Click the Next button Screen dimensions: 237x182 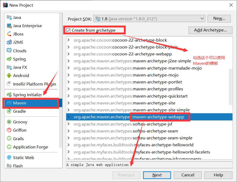[157, 175]
